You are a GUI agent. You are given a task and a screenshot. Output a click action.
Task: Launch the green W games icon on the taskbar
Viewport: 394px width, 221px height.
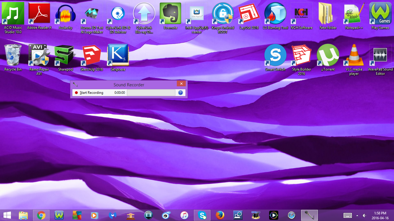pyautogui.click(x=59, y=215)
